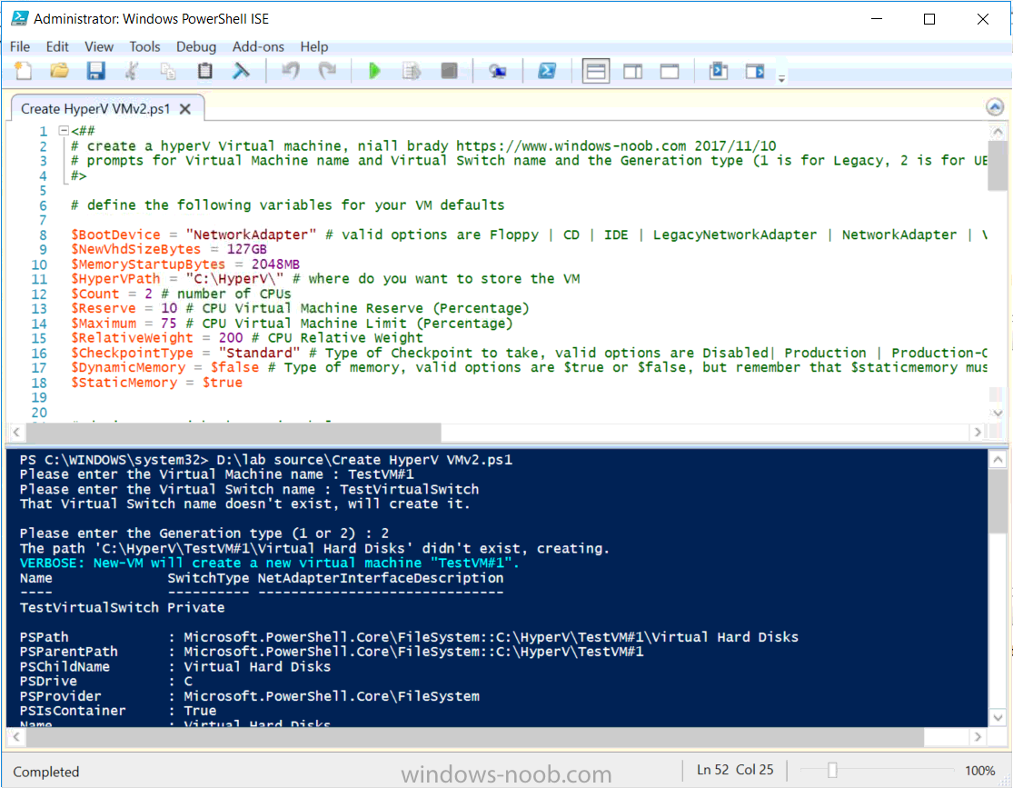The height and width of the screenshot is (788, 1013).
Task: Click the Completed status text
Action: click(45, 772)
